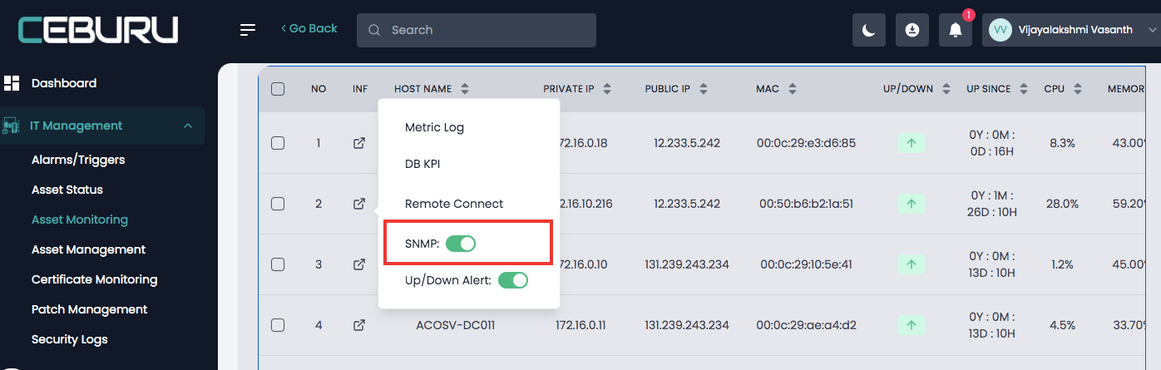Open info link icon for row 1
The width and height of the screenshot is (1161, 370).
[358, 143]
